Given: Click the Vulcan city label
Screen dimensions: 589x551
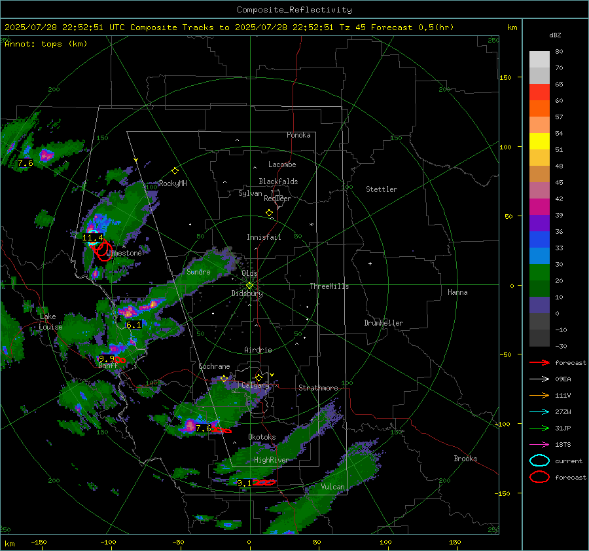Looking at the screenshot, I should coord(333,487).
